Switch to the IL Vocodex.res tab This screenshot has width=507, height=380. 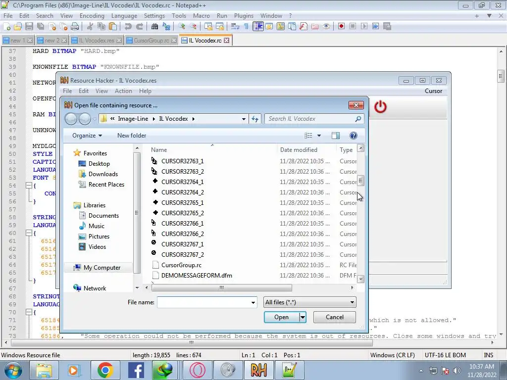[97, 41]
